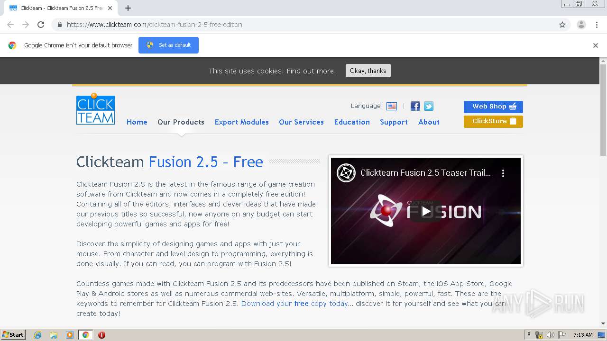Image resolution: width=607 pixels, height=341 pixels.
Task: Follow Download your free copy today link
Action: 294,304
